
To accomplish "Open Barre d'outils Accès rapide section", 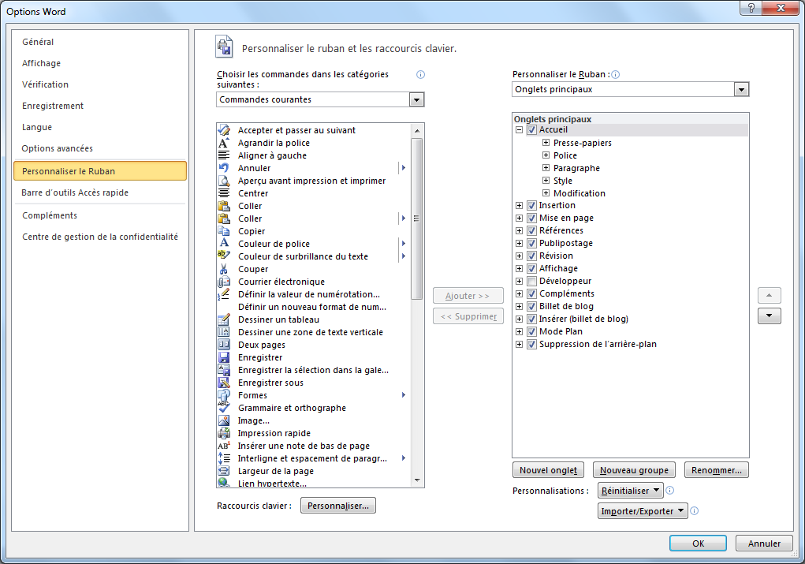I will pyautogui.click(x=75, y=192).
